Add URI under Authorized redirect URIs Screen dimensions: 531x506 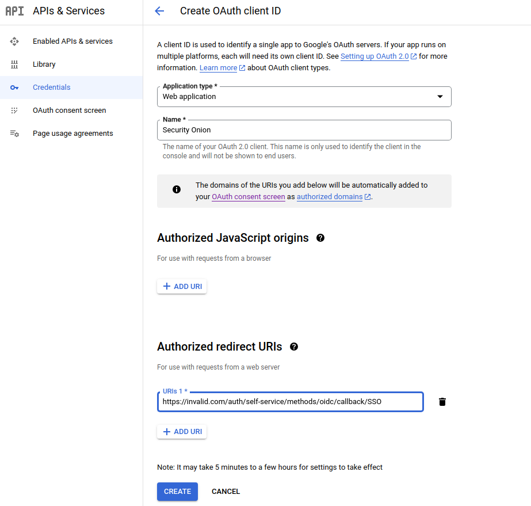point(182,432)
